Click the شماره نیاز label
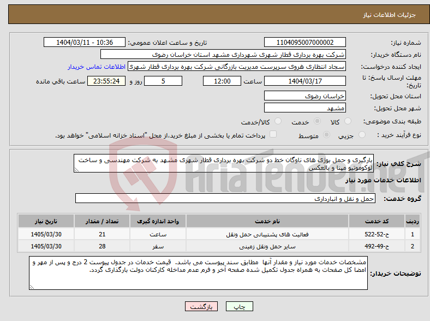The width and height of the screenshot is (430, 321). click(x=405, y=43)
